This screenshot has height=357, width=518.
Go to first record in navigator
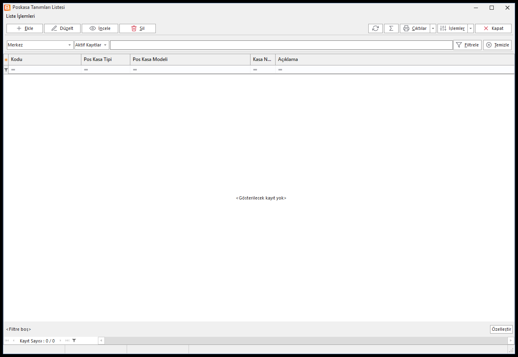pos(7,341)
